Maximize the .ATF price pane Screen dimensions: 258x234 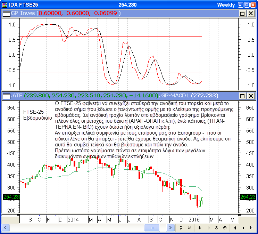(242, 96)
